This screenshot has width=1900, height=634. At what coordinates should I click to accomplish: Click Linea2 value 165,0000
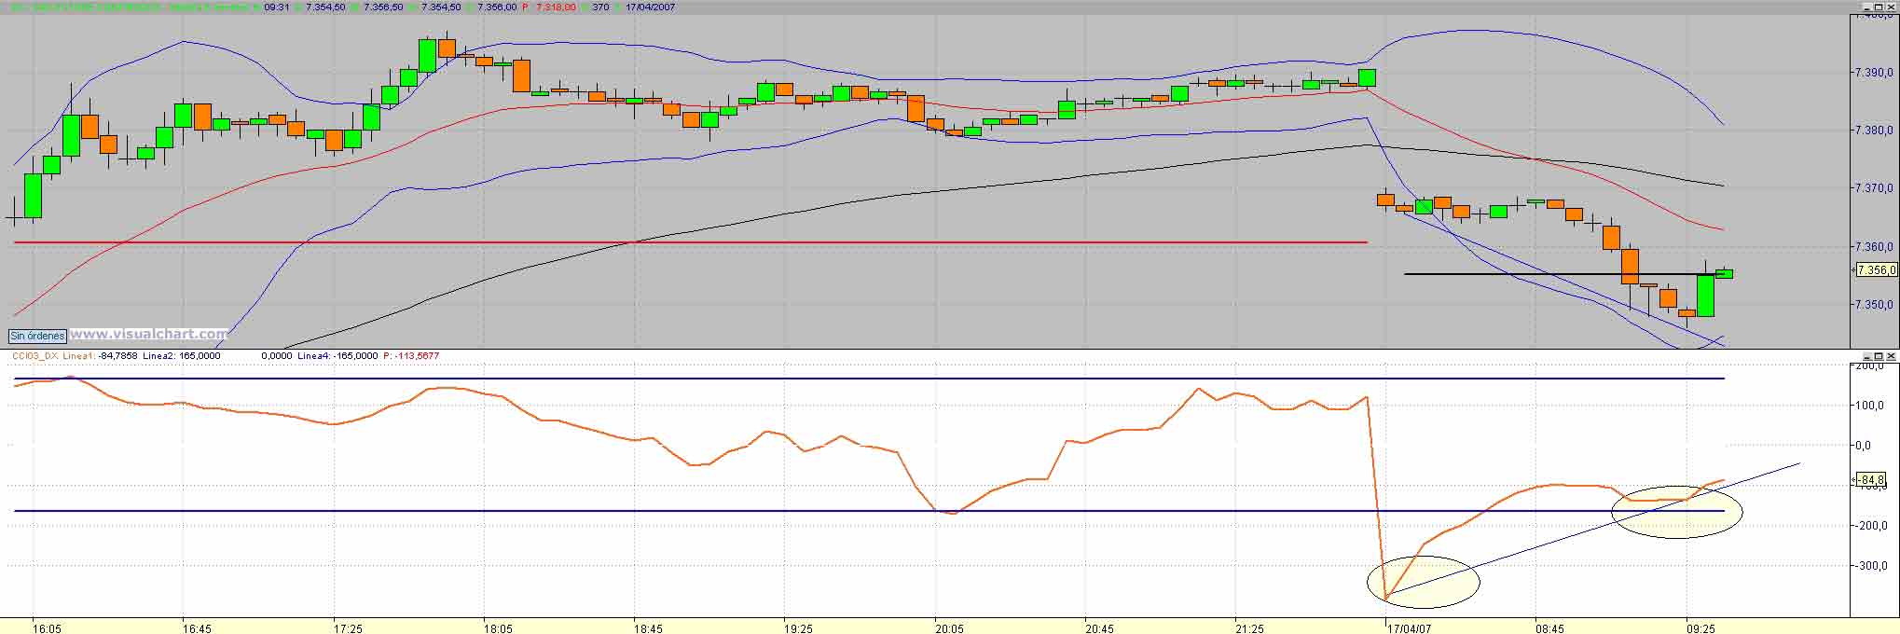201,356
